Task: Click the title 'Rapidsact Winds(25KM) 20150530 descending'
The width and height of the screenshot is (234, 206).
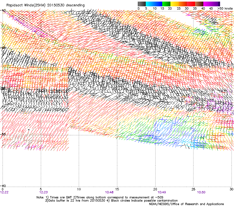Action: (45, 5)
